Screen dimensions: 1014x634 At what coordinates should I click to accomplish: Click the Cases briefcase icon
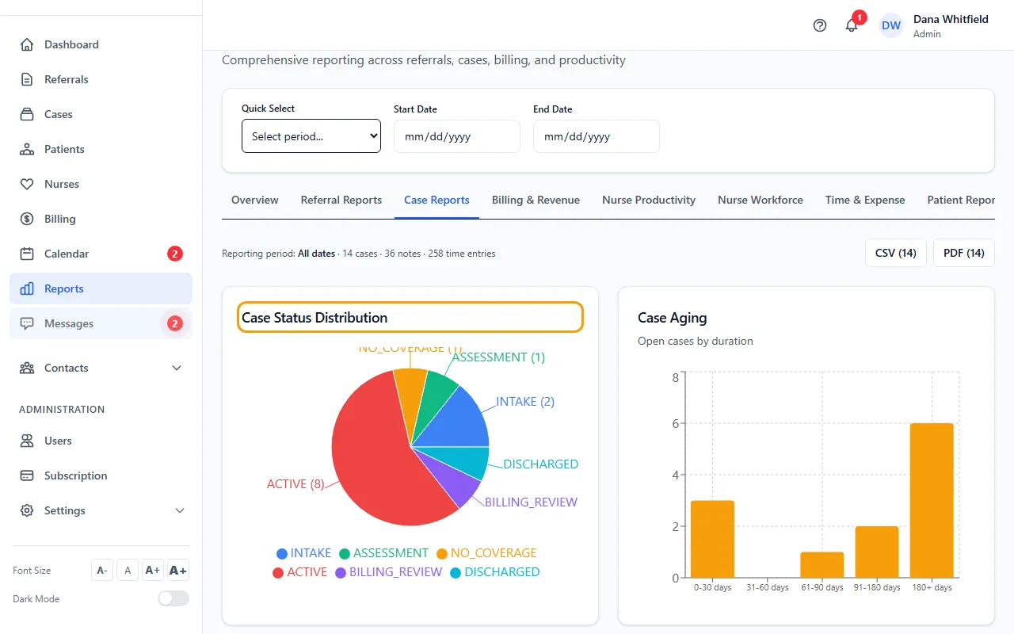pyautogui.click(x=27, y=114)
